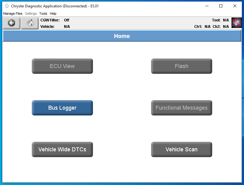Open the Settings menu

point(31,13)
